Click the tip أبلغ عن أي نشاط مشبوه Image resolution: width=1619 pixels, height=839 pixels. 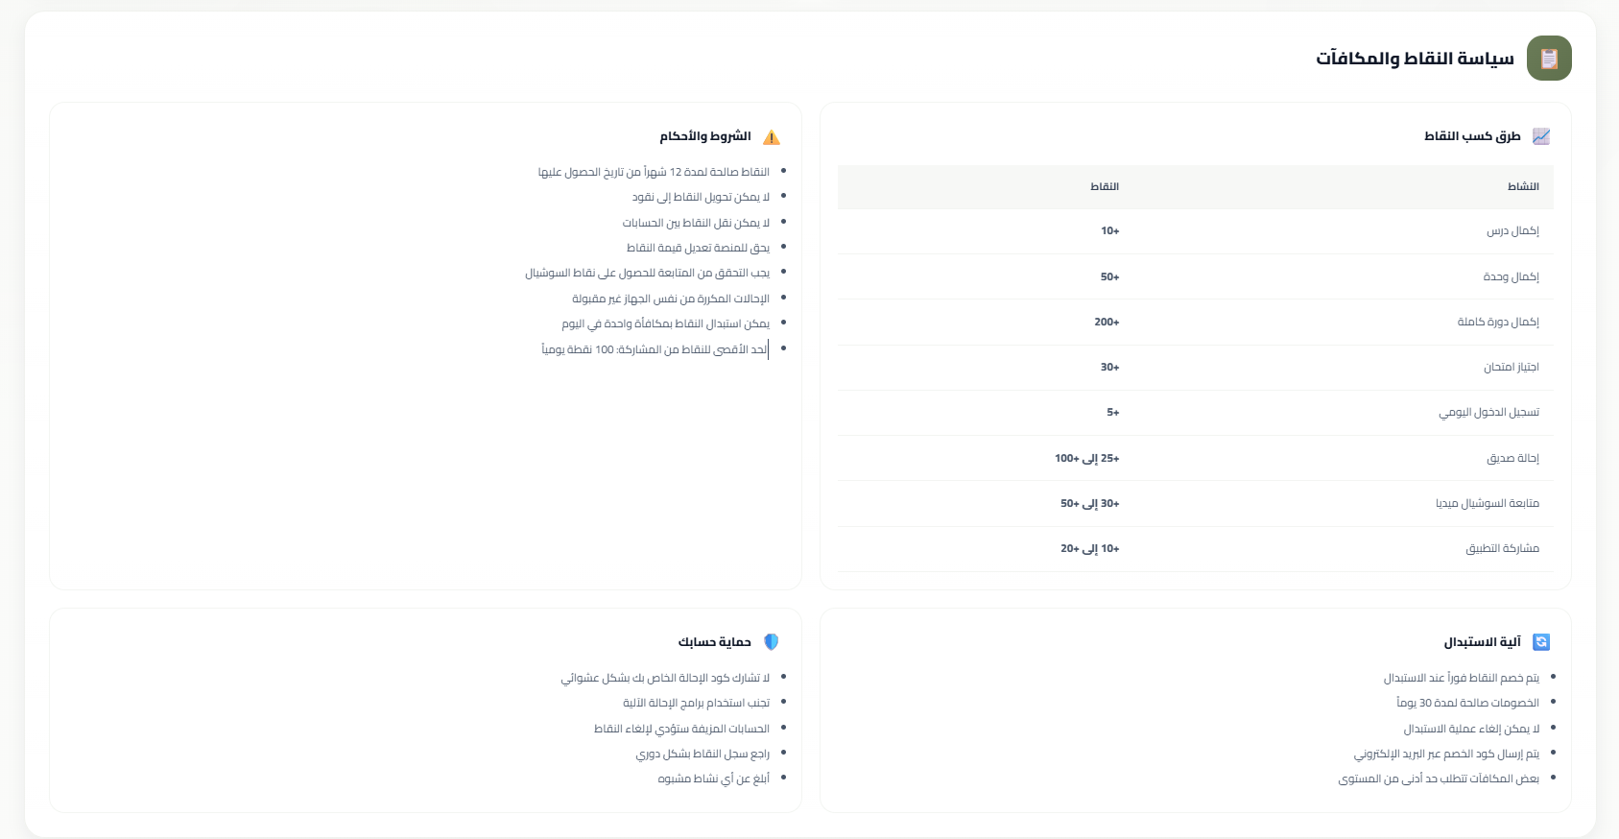pyautogui.click(x=713, y=779)
